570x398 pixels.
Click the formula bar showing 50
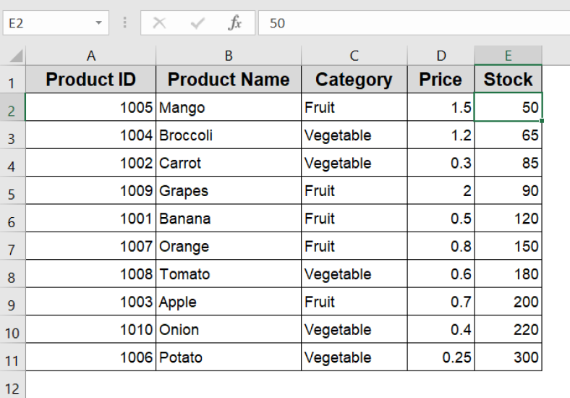(x=412, y=23)
